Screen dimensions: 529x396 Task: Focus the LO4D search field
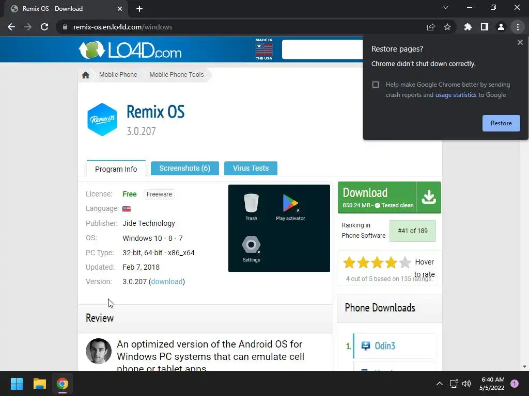[x=322, y=49]
